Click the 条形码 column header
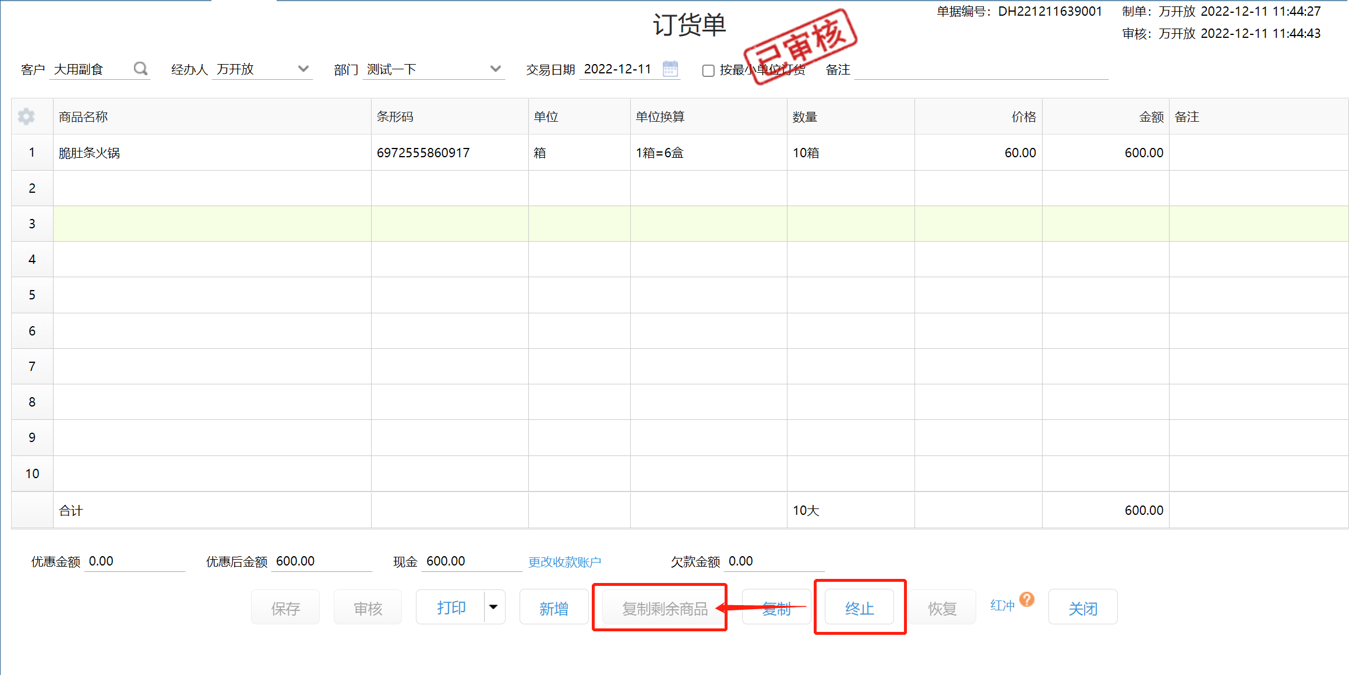Screen dimensions: 1349x675 [x=450, y=116]
